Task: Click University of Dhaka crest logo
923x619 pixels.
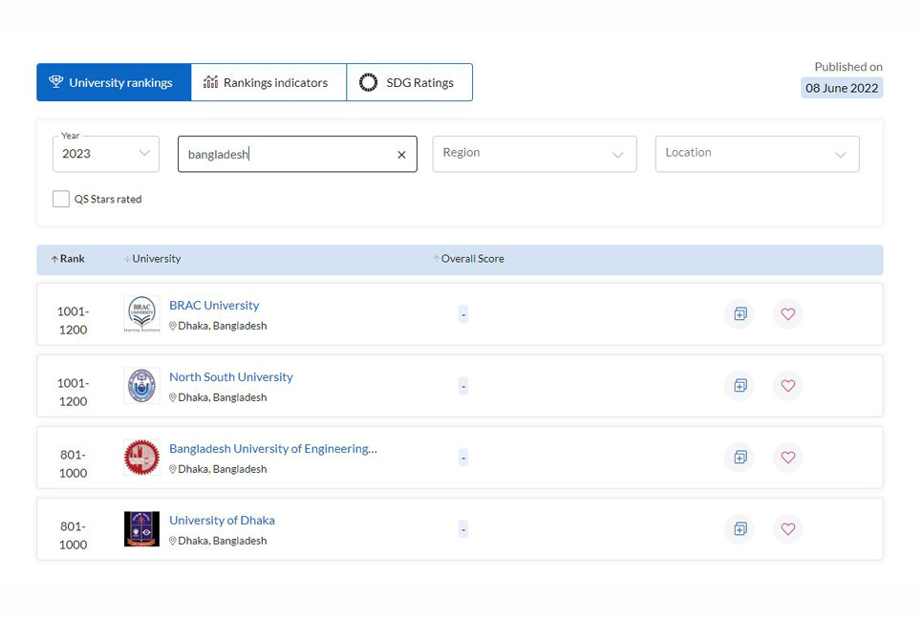Action: pyautogui.click(x=141, y=529)
